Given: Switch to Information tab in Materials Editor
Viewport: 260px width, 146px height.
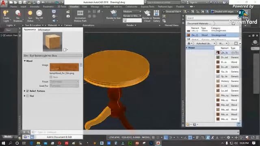Looking at the screenshot, I should click(44, 30).
